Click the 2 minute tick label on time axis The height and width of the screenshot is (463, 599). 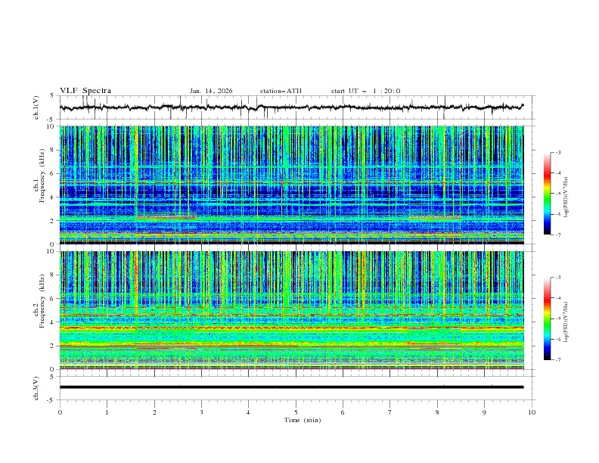[154, 412]
